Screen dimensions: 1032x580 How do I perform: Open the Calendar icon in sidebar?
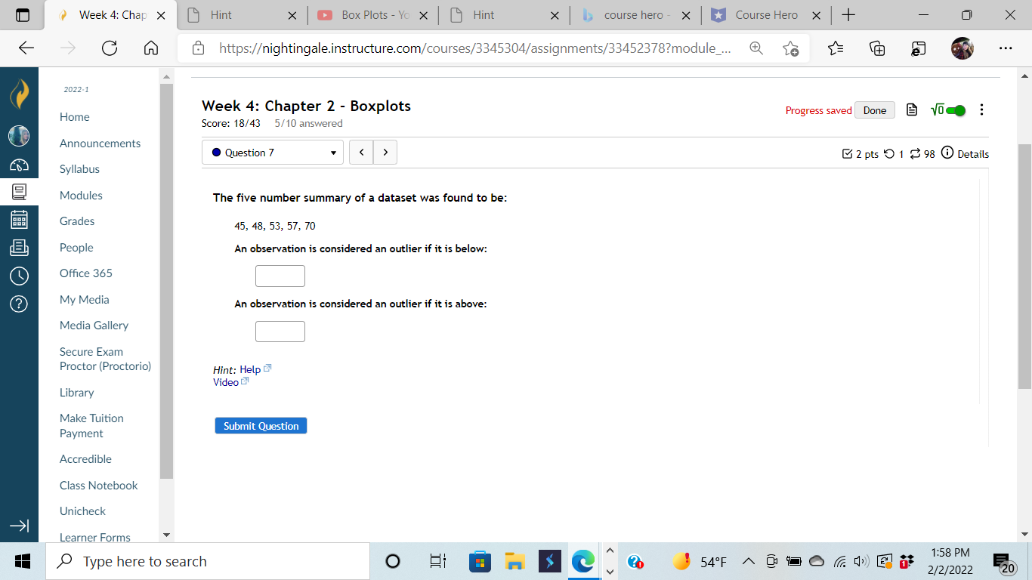tap(19, 220)
